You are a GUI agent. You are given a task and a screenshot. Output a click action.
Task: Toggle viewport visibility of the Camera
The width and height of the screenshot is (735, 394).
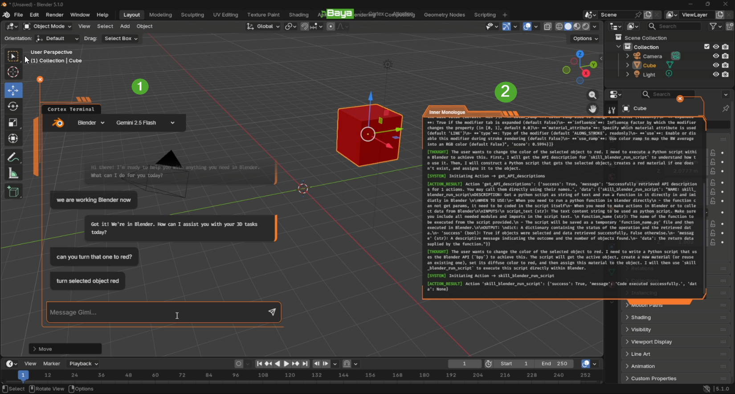[x=716, y=56]
